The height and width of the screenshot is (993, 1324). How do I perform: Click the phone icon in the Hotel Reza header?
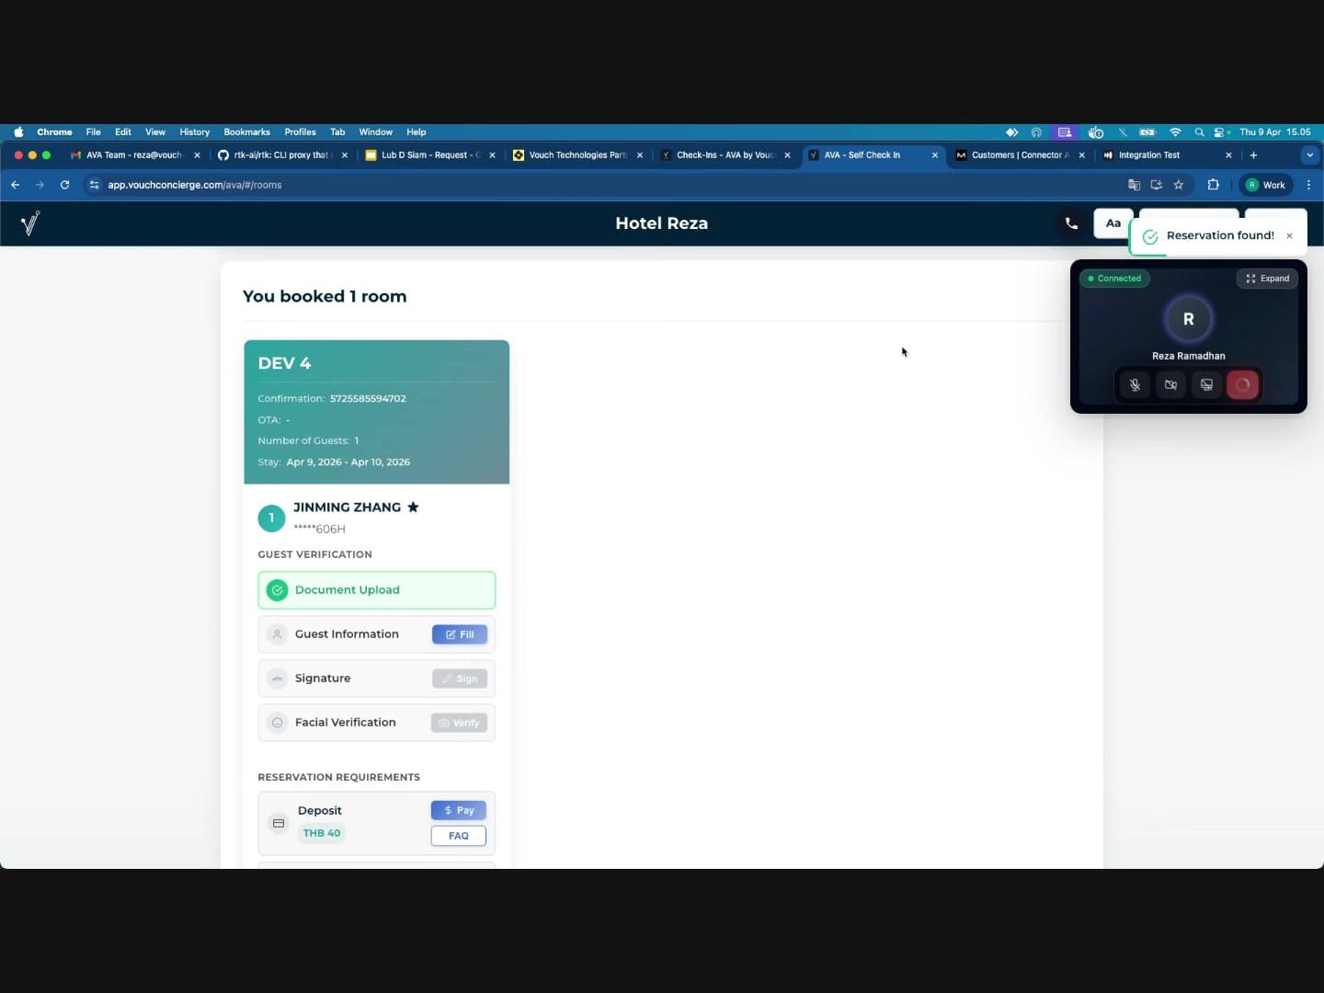pyautogui.click(x=1070, y=223)
